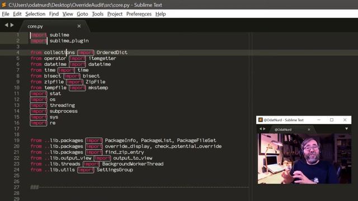Click 'BackgroundWorkerThread' on line 23
Viewport: 358px width, 201px height.
click(x=133, y=164)
